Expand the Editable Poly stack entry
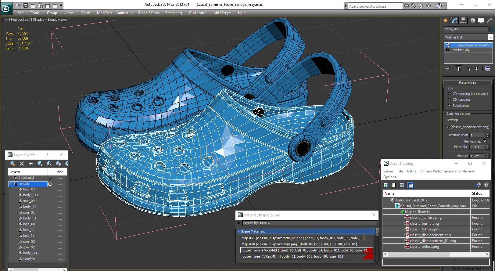The image size is (495, 271). point(448,50)
